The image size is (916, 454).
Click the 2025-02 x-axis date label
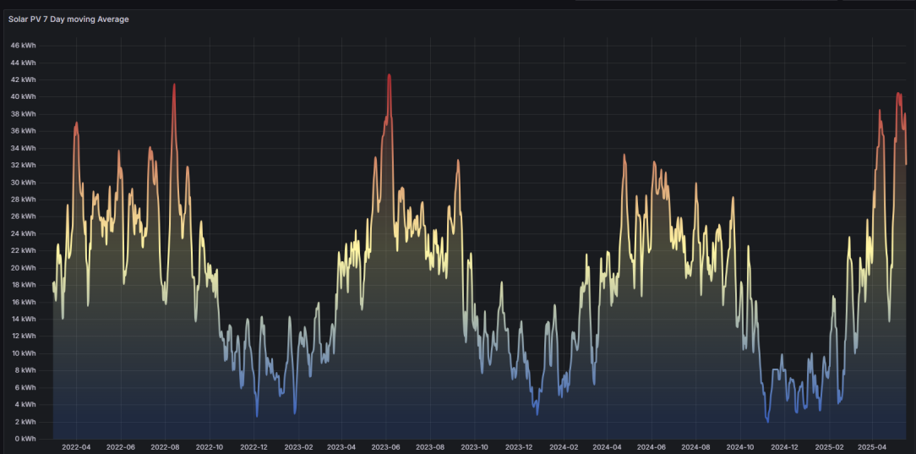[x=830, y=447]
